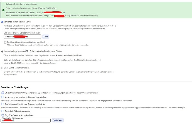Viewport: 192px width, 125px height.
Task: Click the 'URL (und Port) des Collabora Online-Servers' label
Action: pyautogui.click(x=22, y=33)
